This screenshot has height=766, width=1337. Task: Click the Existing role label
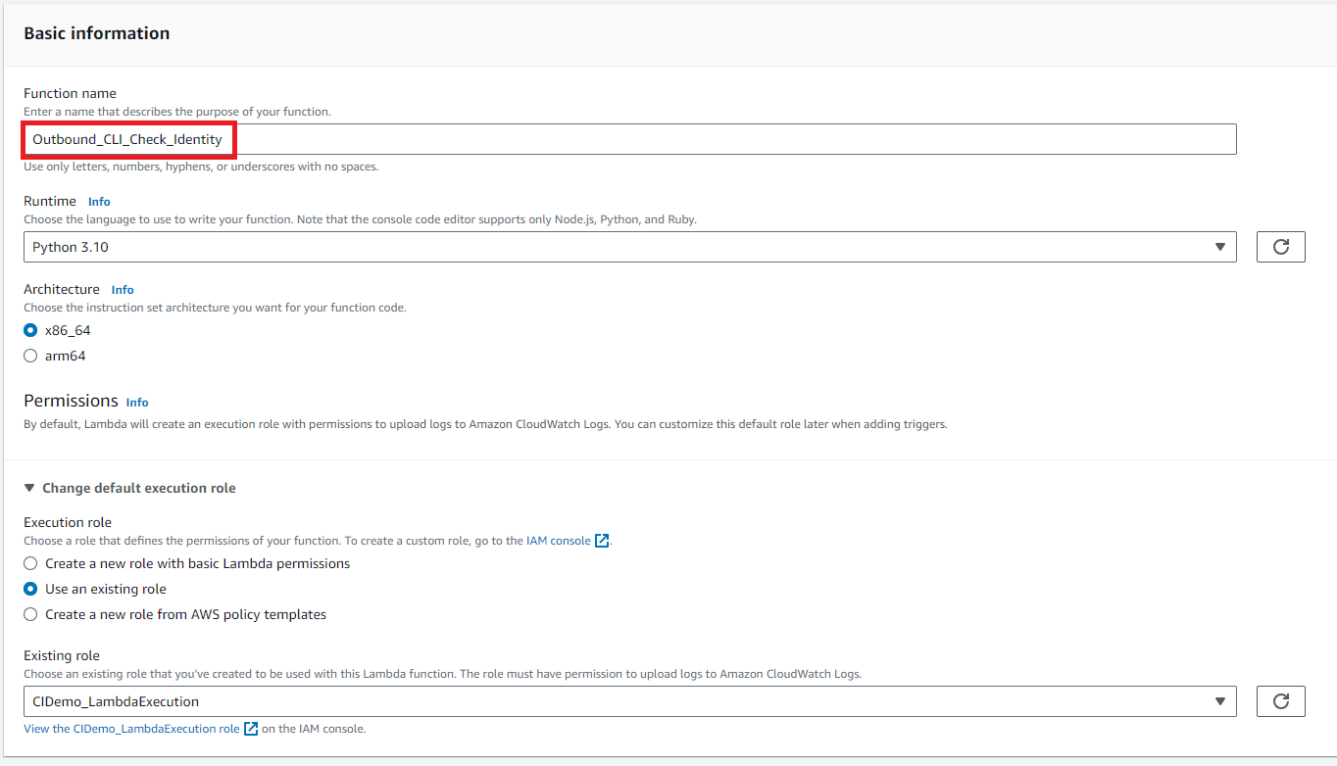point(62,655)
